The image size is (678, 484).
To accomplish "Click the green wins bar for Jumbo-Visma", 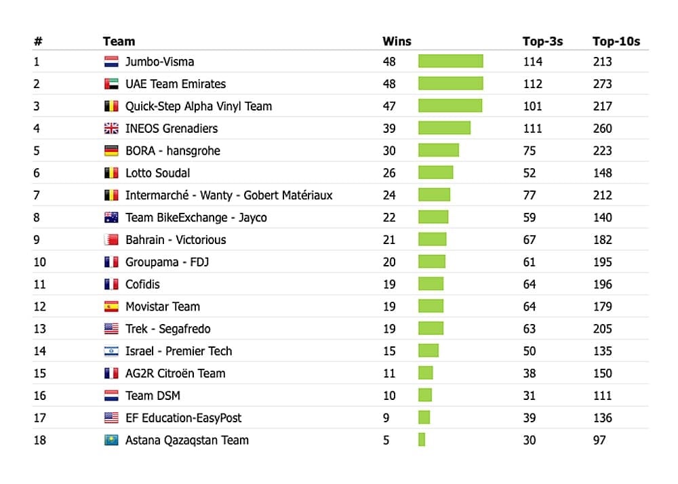I will [450, 62].
